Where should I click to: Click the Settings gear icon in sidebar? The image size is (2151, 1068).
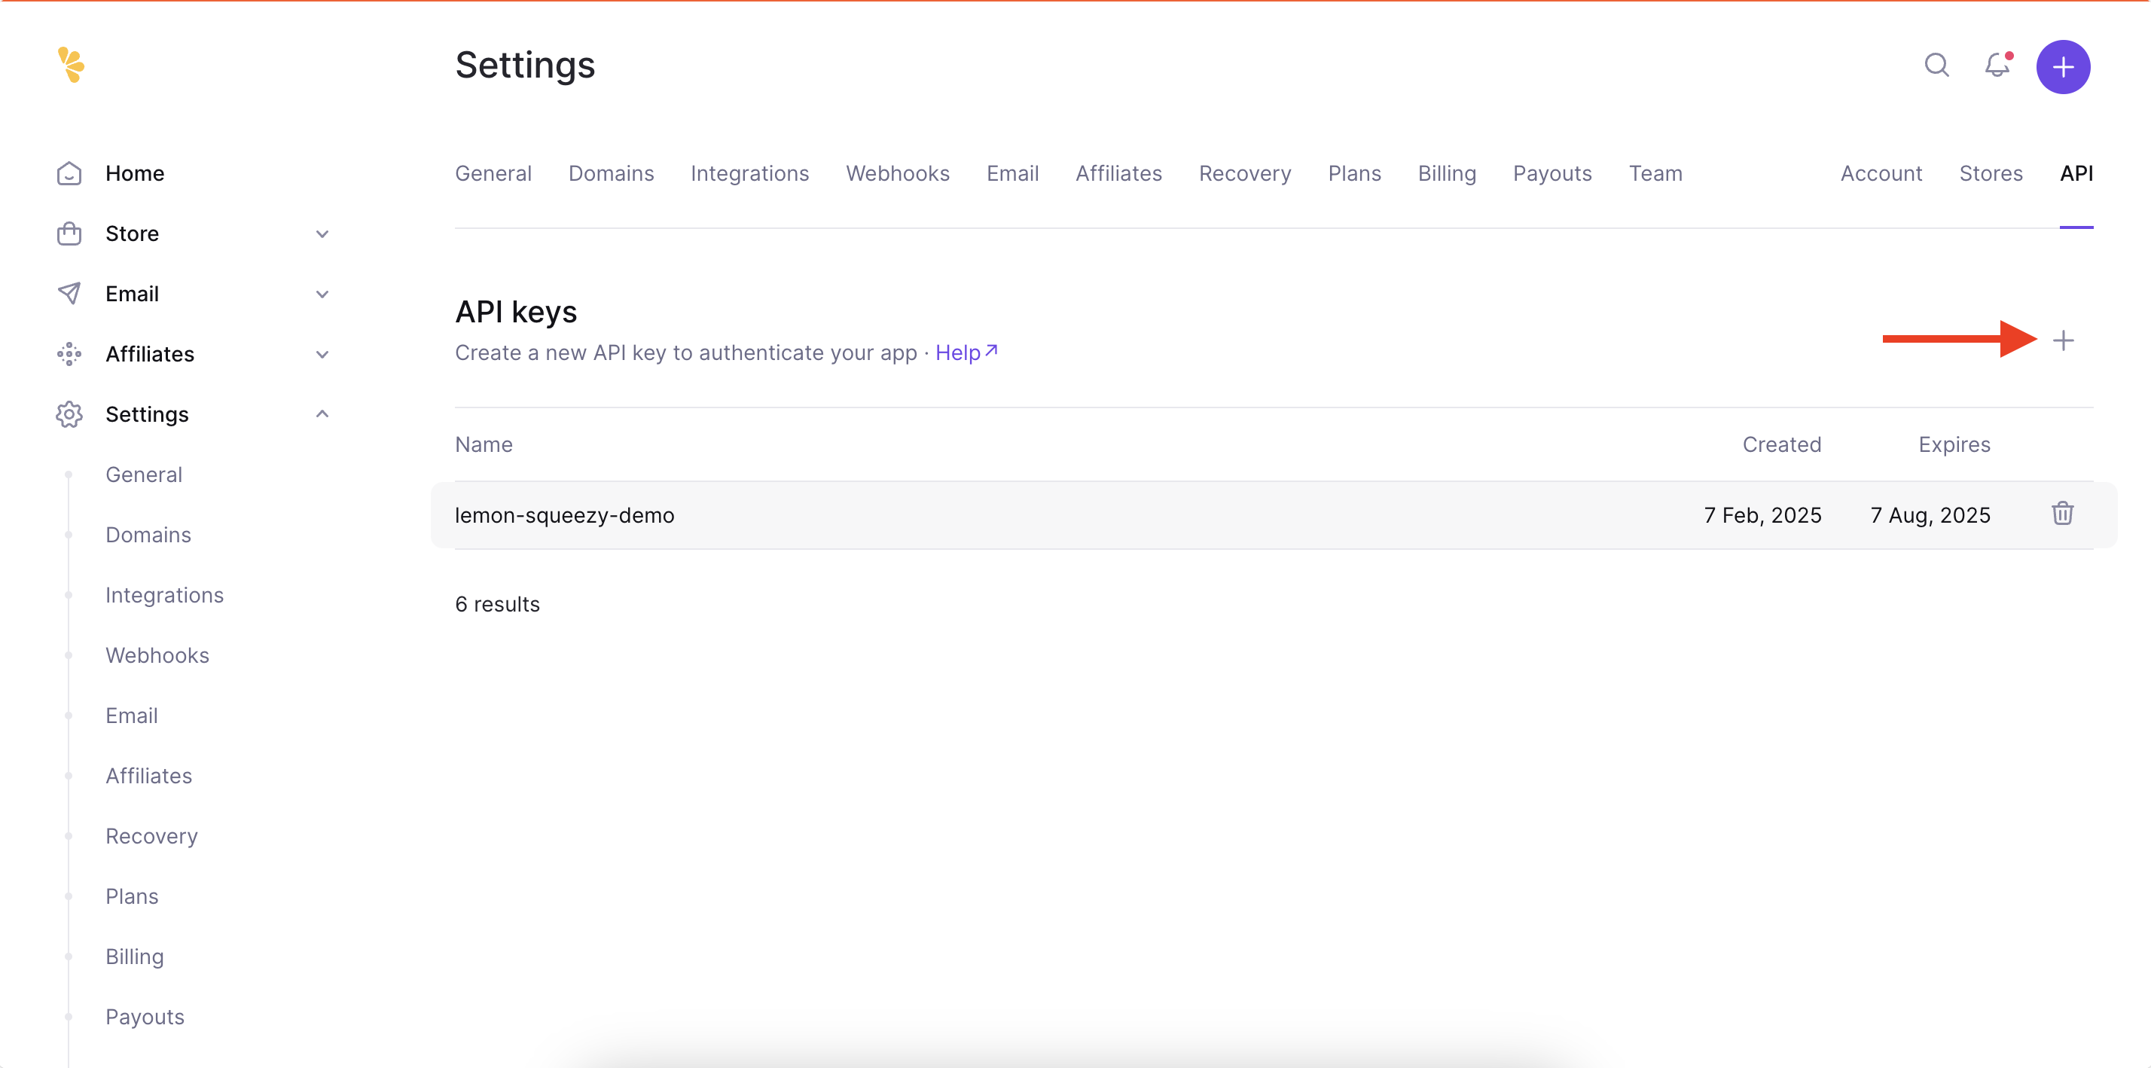point(70,413)
